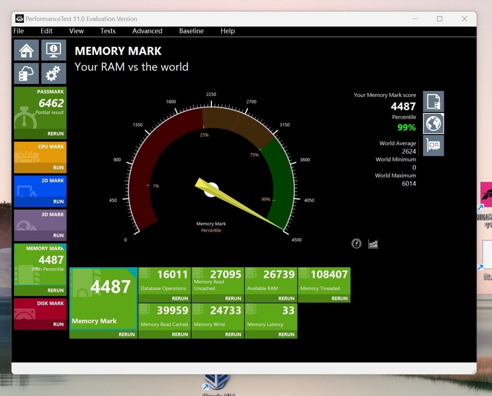This screenshot has height=396, width=492.
Task: Click the Memory Write 24733 result
Action: pos(218,317)
